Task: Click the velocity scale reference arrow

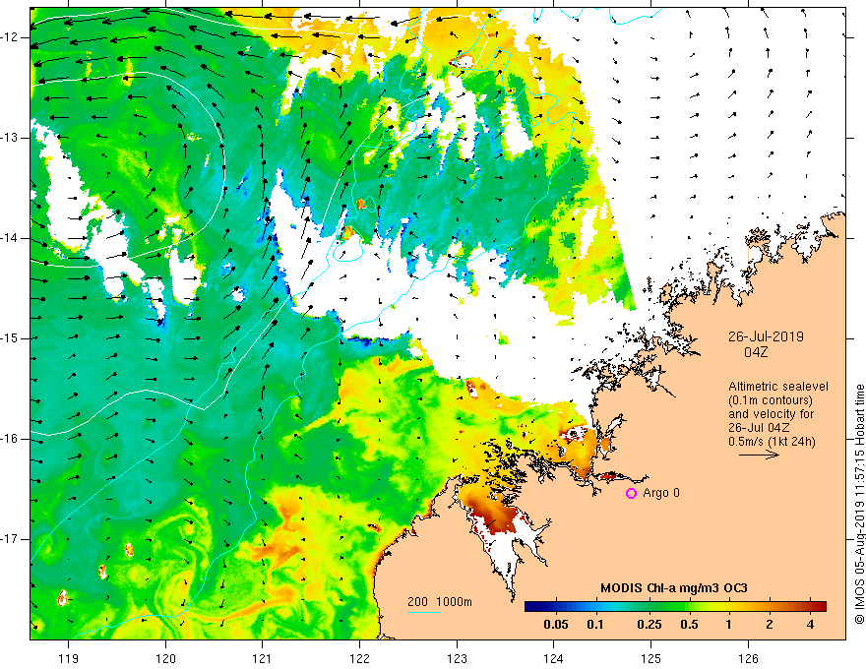Action: (759, 455)
